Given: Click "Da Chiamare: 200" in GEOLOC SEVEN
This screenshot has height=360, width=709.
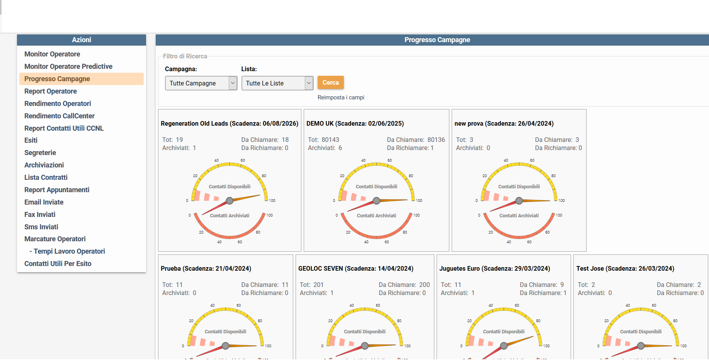Looking at the screenshot, I should pos(404,285).
